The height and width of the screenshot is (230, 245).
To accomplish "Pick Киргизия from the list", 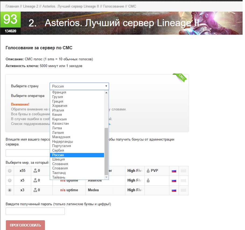I will click(77, 119).
